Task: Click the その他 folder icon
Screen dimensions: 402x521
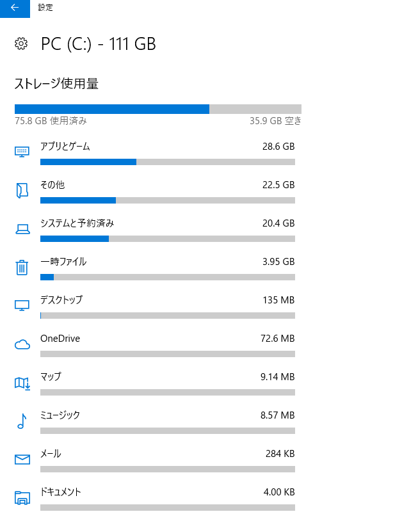Action: (x=22, y=190)
